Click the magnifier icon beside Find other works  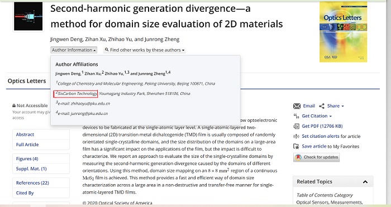[107, 50]
